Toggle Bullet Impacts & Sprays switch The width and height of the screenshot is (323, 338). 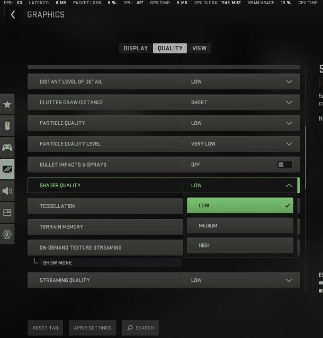[x=284, y=165]
